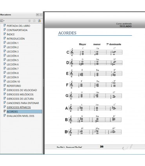Click the menor column header

coord(97,44)
